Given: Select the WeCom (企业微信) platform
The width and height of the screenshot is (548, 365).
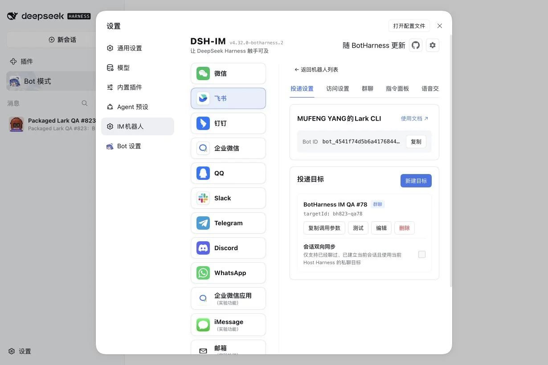Looking at the screenshot, I should pos(228,148).
